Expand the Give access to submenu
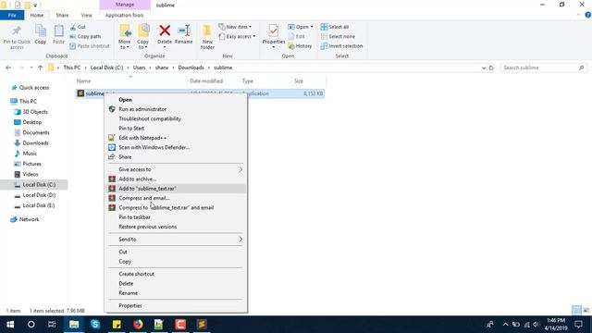Viewport: 592px width, 333px height. 176,169
